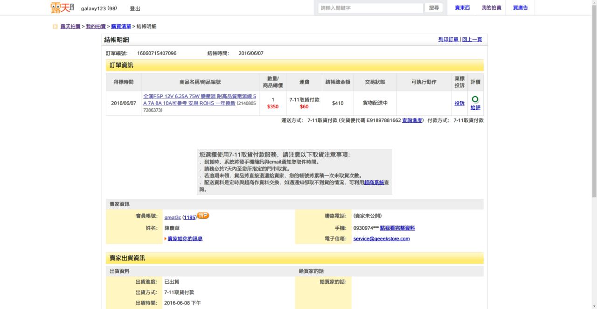Image resolution: width=597 pixels, height=309 pixels.
Task: Click the breadcrumb icon before 露天拍賣
Action: [x=56, y=27]
